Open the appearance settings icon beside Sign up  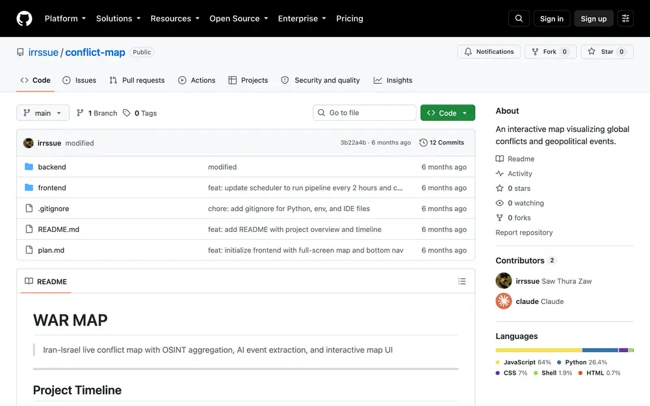[625, 19]
